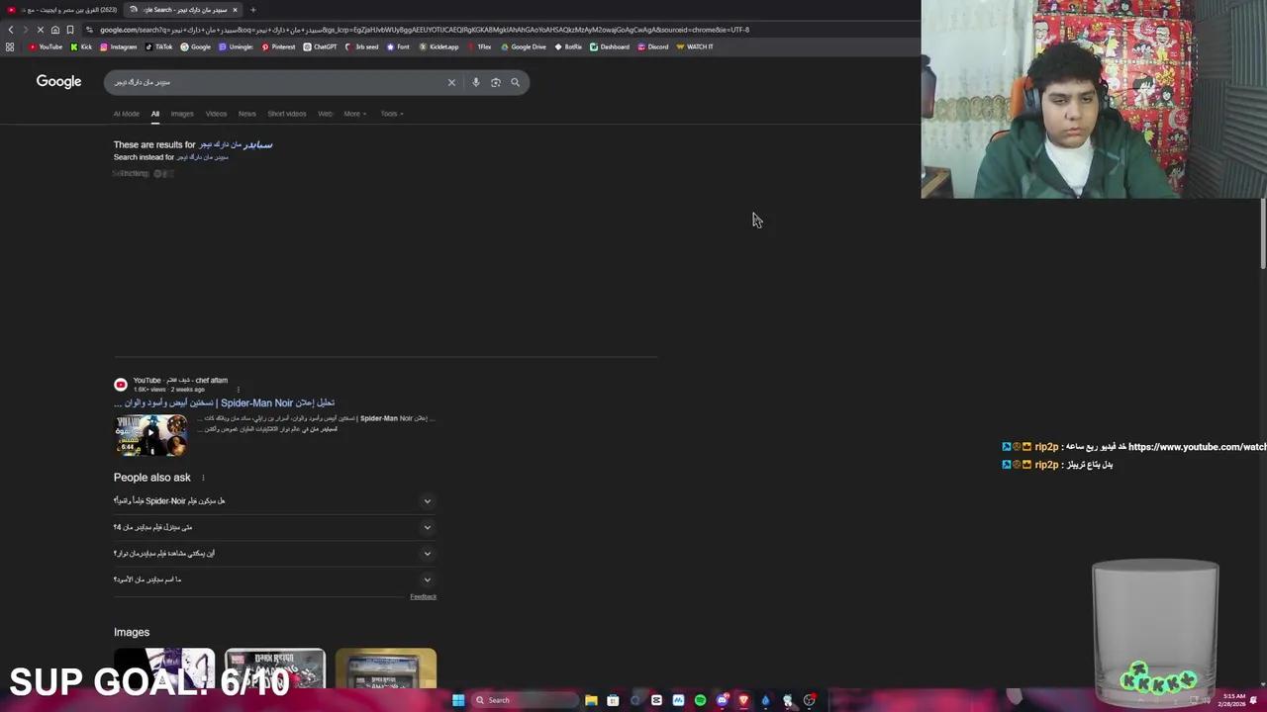Go back using the browser back arrow
This screenshot has width=1267, height=712.
10,30
